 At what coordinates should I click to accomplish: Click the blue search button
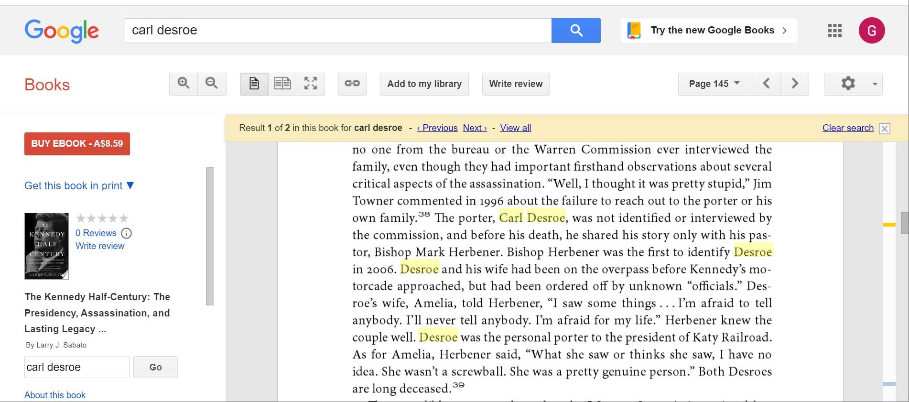point(576,31)
